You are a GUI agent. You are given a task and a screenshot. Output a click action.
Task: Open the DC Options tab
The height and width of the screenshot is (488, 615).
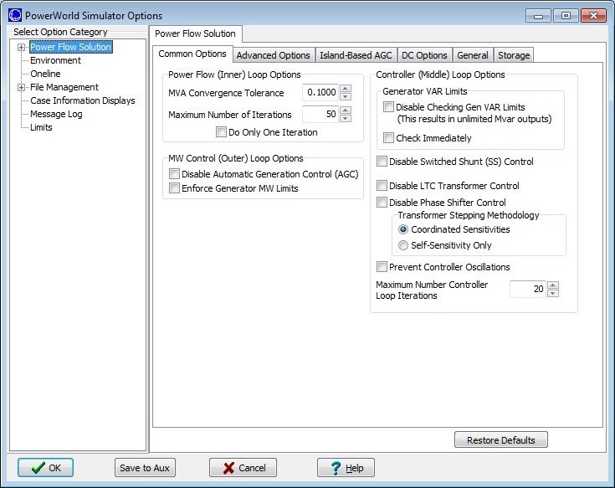424,55
